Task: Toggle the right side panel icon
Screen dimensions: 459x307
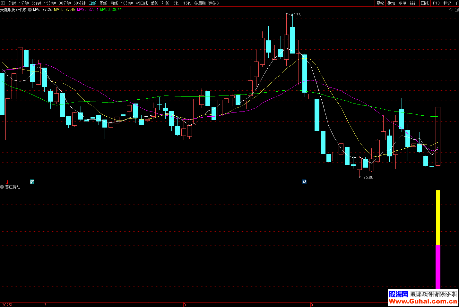Action: (x=456, y=10)
